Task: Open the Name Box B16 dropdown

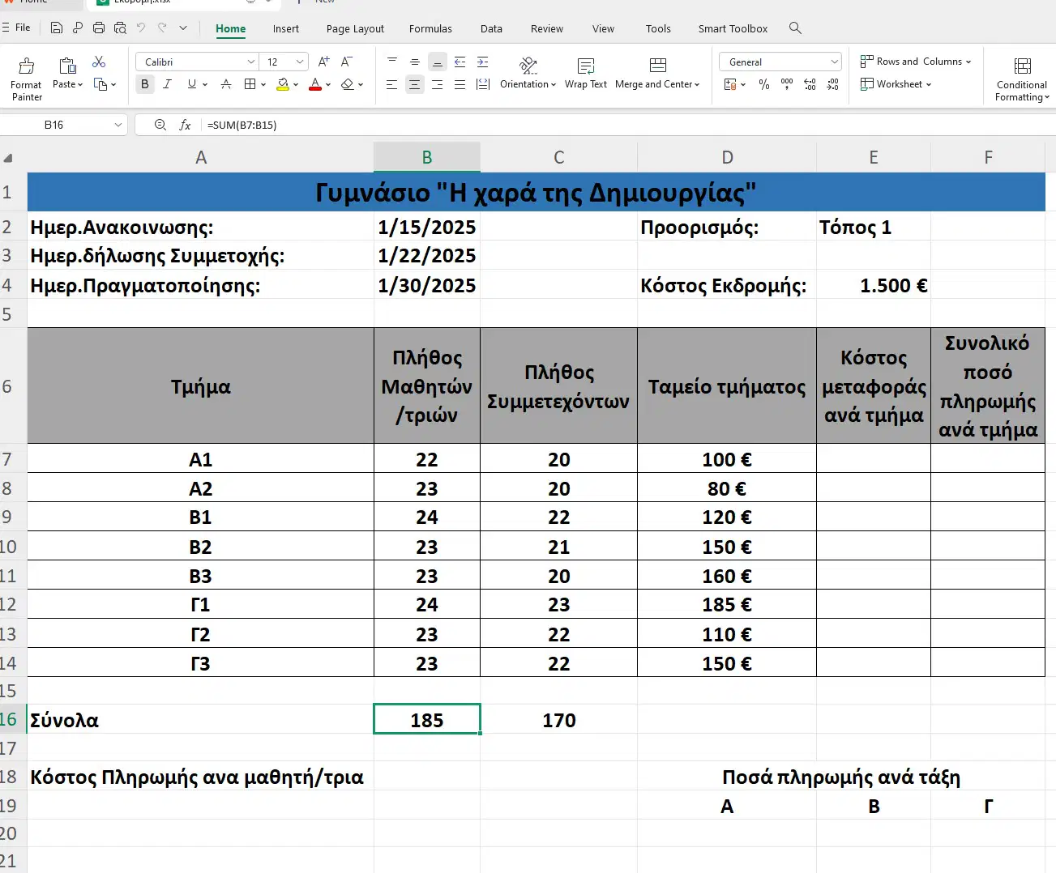Action: [x=118, y=125]
